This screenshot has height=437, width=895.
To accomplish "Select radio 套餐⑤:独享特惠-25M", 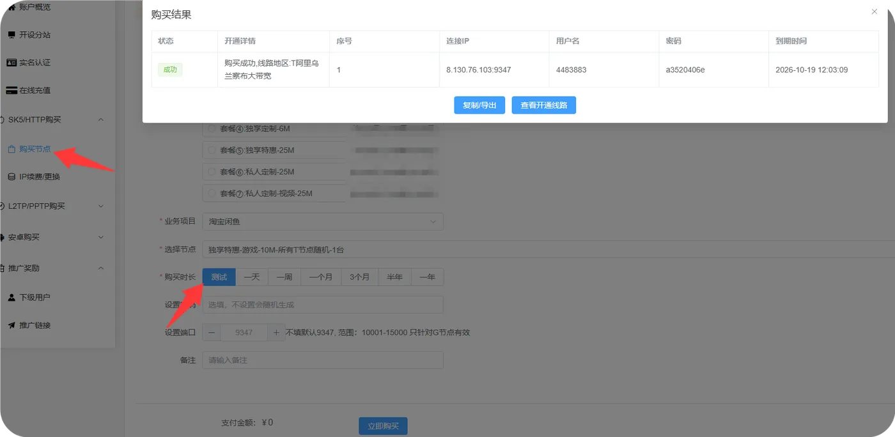I will click(212, 150).
